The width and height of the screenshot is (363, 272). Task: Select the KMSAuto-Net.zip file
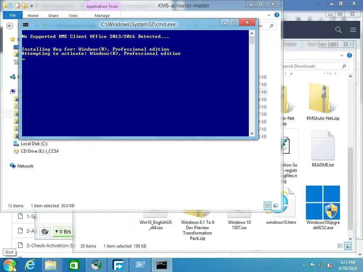323,102
